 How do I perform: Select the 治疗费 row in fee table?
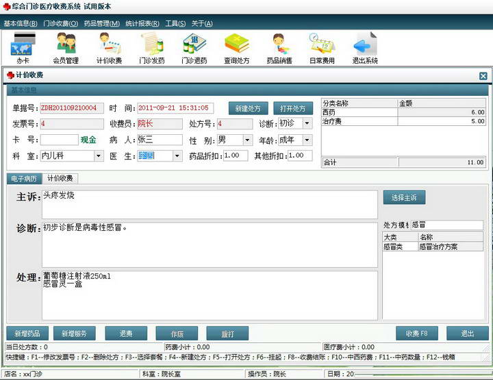pyautogui.click(x=404, y=121)
